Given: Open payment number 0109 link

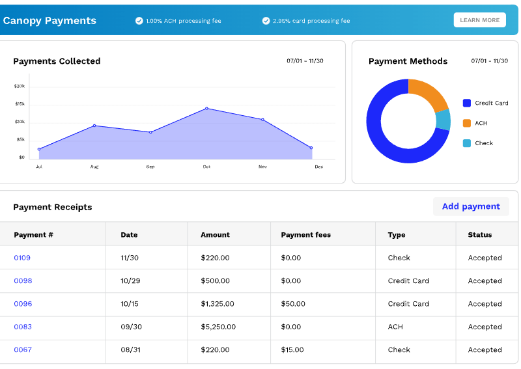Looking at the screenshot, I should click(22, 258).
